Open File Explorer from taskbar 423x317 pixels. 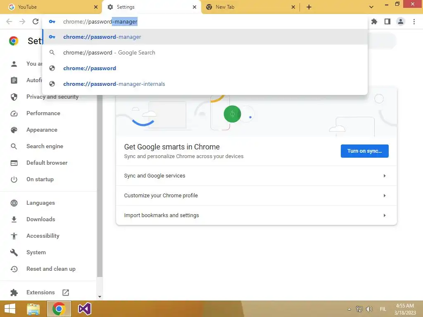tap(33, 309)
